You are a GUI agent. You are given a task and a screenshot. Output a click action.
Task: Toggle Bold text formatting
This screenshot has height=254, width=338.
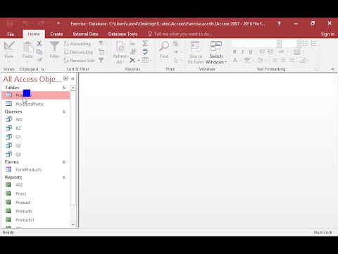234,52
